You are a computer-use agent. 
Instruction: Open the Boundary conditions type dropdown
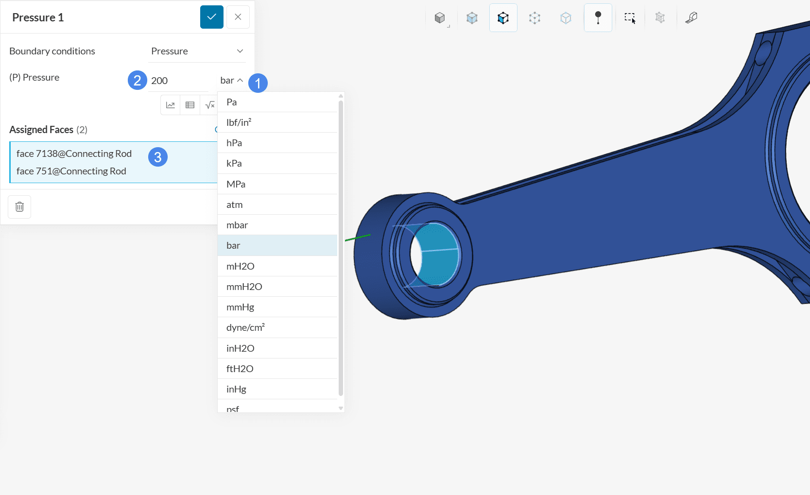[x=197, y=51]
